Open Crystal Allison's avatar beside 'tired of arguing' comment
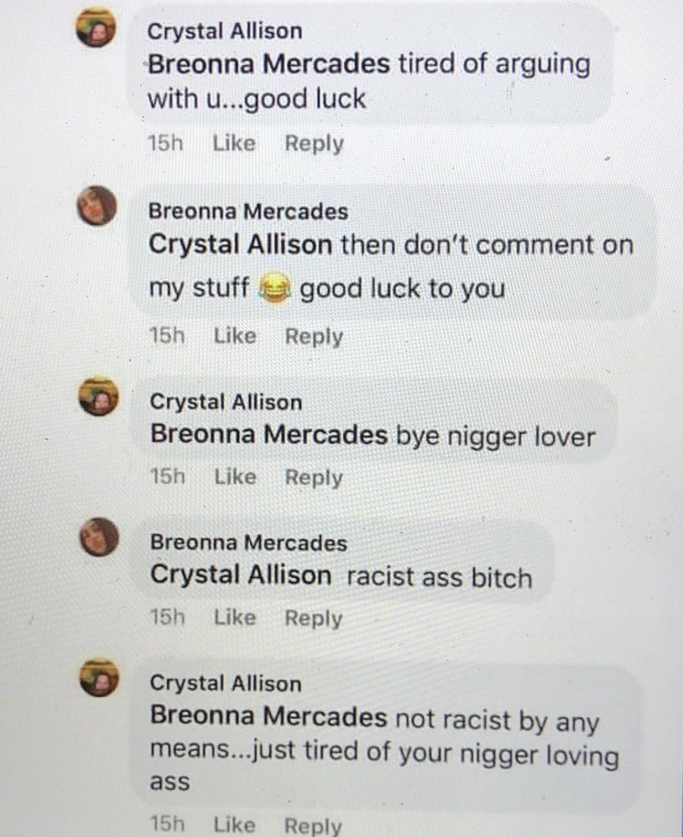 [x=96, y=28]
